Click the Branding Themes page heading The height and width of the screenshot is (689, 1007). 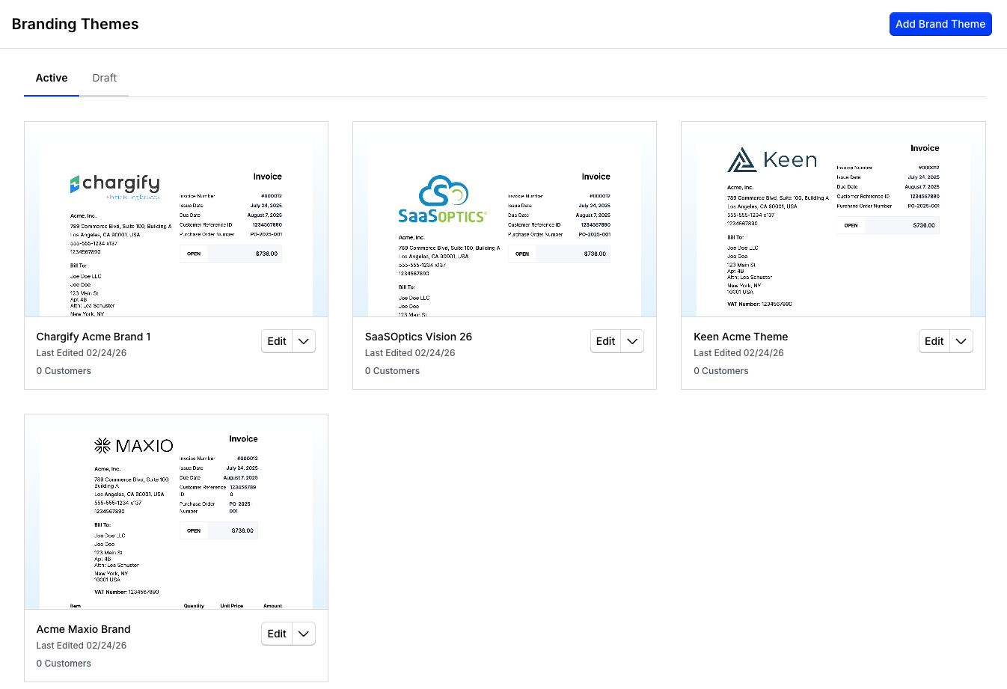[x=75, y=24]
